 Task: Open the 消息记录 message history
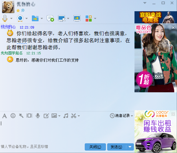point(121,116)
